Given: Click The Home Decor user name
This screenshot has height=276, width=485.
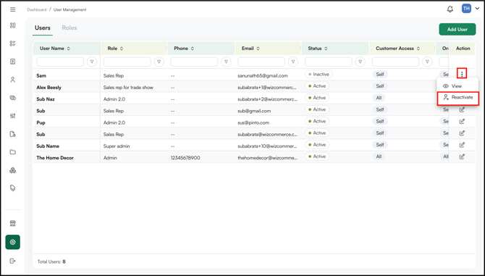Looking at the screenshot, I should (x=55, y=158).
